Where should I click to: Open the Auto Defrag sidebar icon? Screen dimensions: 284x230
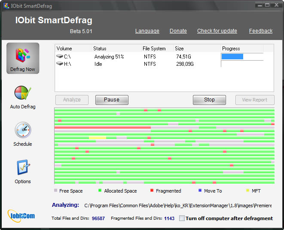click(x=23, y=93)
